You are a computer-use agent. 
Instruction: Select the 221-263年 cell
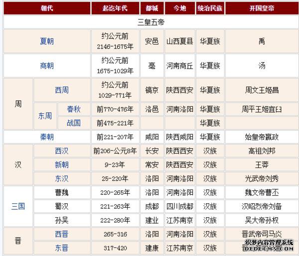click(x=115, y=206)
